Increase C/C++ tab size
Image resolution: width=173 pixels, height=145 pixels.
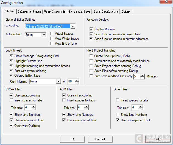[34, 106]
